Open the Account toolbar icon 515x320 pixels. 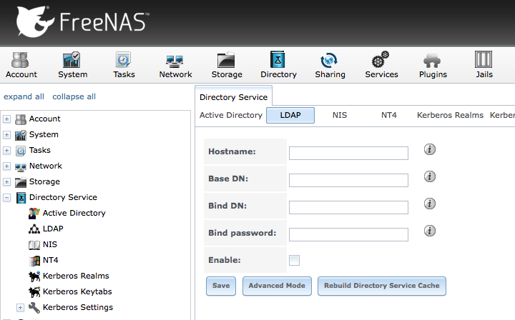click(x=21, y=61)
